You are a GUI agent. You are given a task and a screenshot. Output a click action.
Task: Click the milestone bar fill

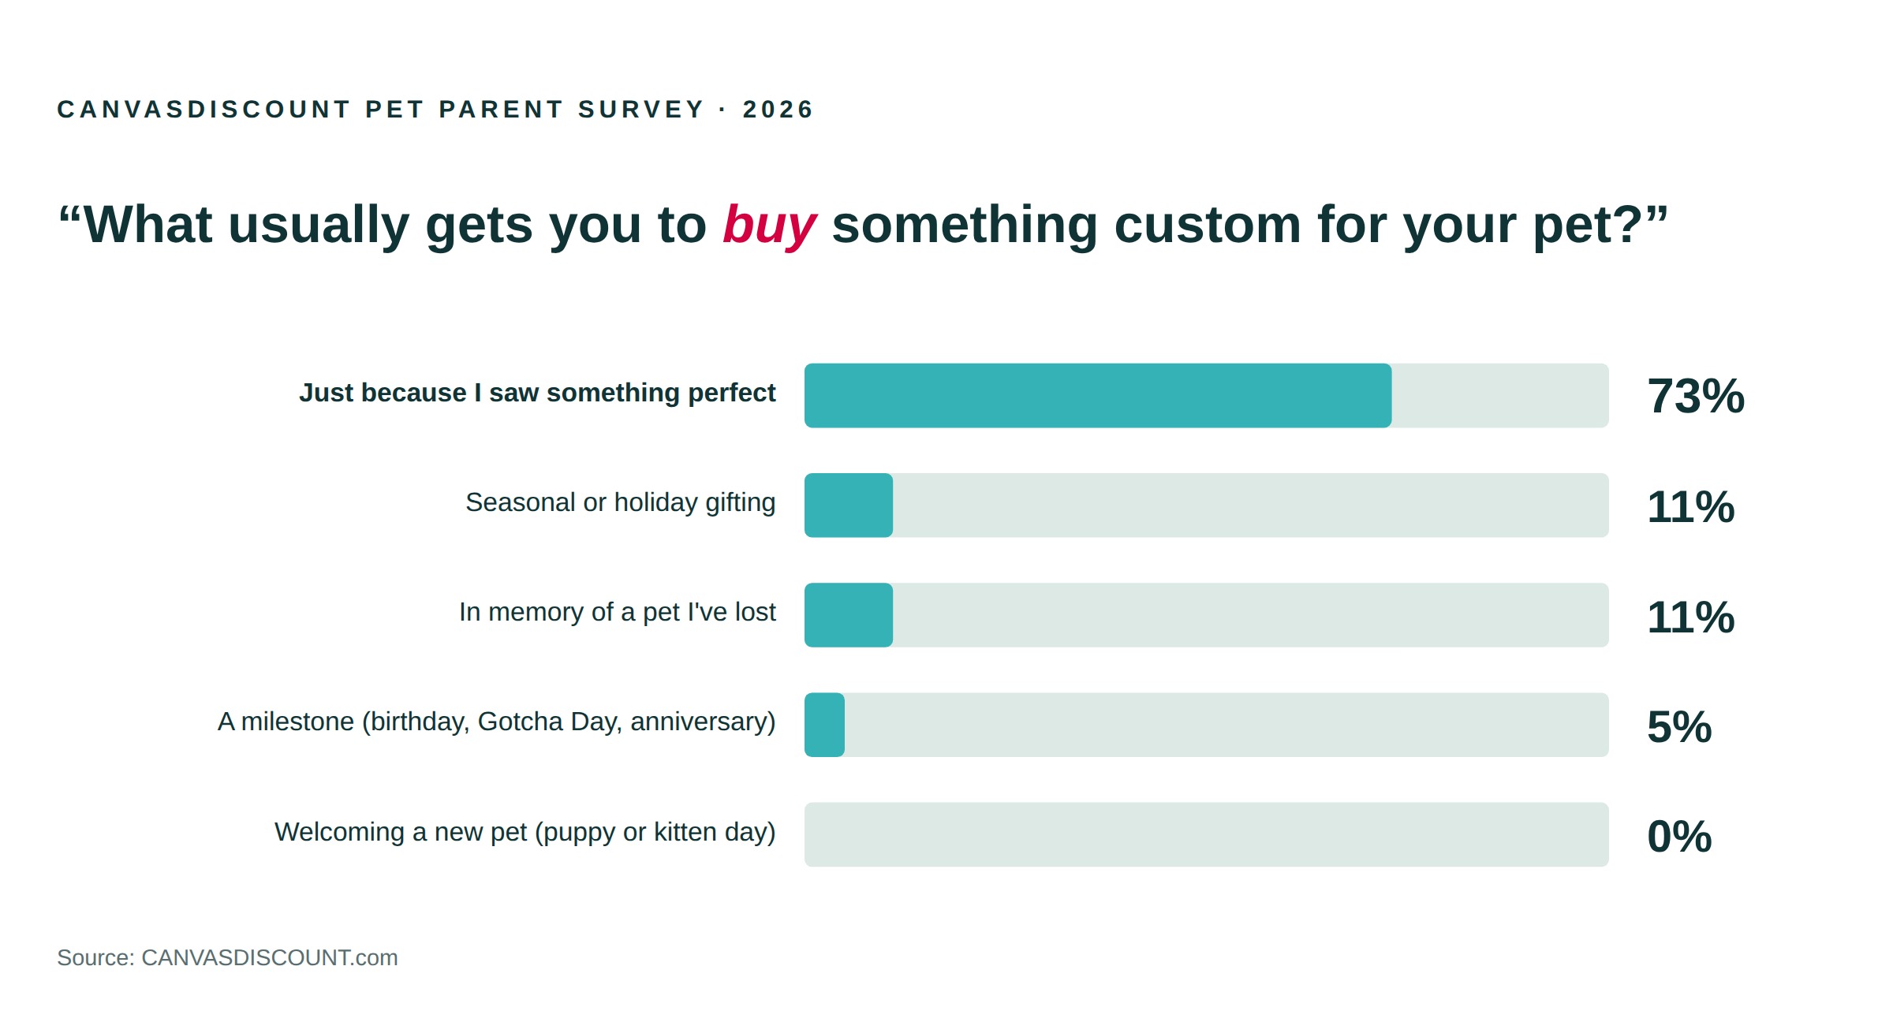coord(824,725)
